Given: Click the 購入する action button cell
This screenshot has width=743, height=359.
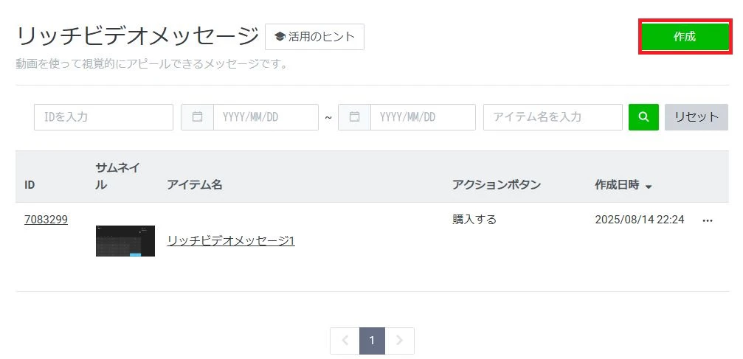Looking at the screenshot, I should click(474, 220).
